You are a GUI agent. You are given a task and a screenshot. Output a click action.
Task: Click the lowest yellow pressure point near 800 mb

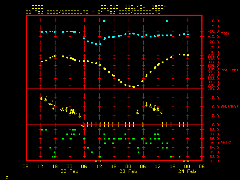coord(133,87)
